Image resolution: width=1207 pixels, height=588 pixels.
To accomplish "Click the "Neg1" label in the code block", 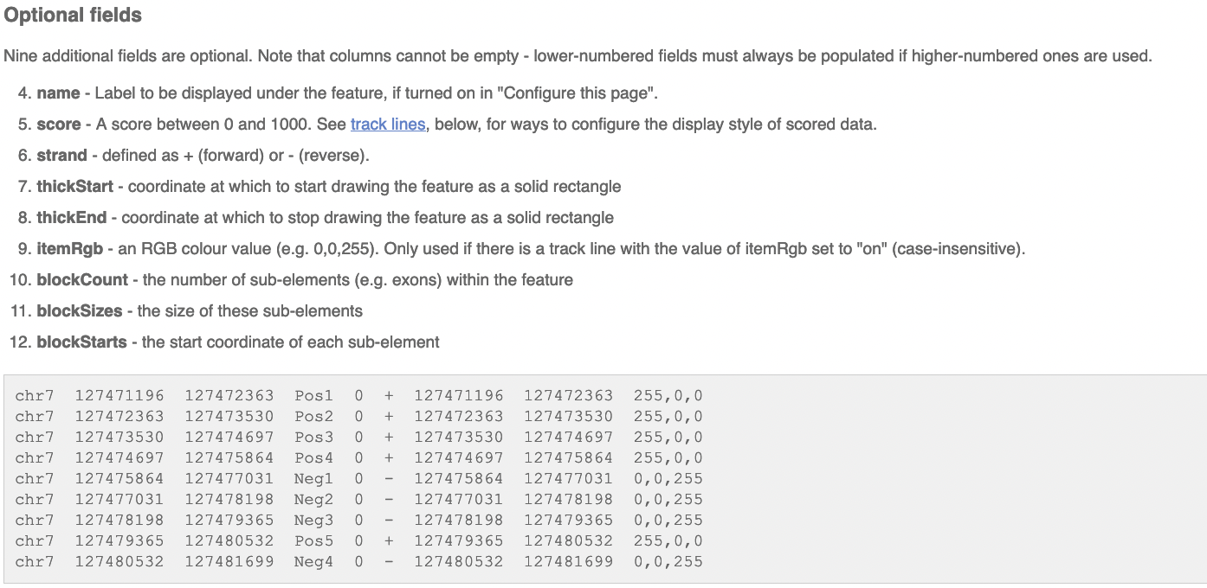I will (x=313, y=478).
